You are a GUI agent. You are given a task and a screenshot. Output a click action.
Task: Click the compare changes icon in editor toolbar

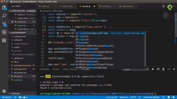click(163, 6)
